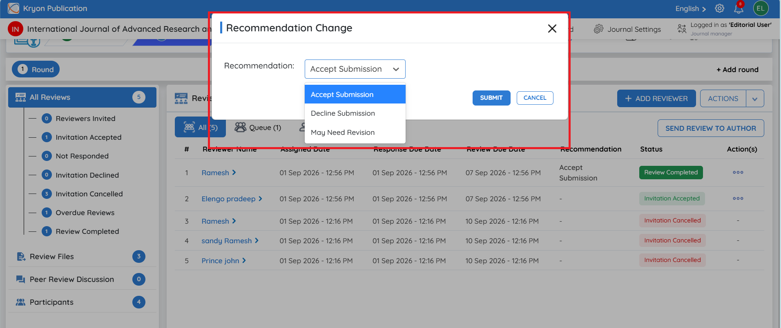
Task: Click the Journal Settings gear icon
Action: coord(598,29)
